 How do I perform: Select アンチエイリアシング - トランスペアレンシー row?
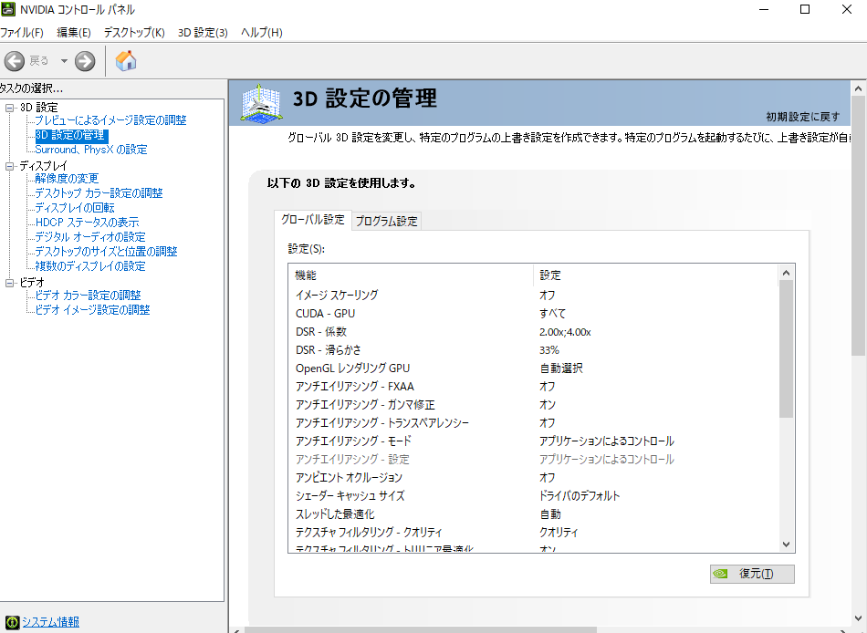point(534,423)
